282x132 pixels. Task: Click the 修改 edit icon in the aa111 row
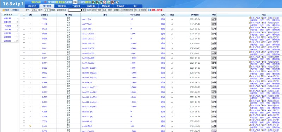[250, 18]
